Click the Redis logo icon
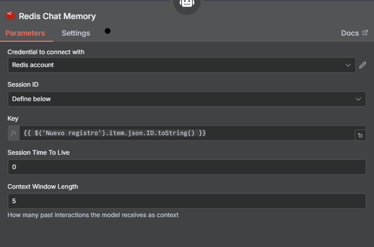Image resolution: width=374 pixels, height=247 pixels. [x=10, y=15]
